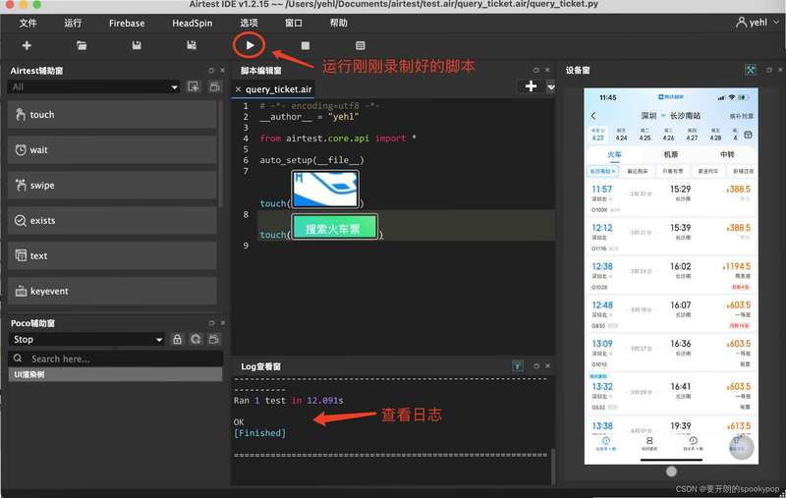Switch to 机票 tab on the phone

[x=671, y=155]
